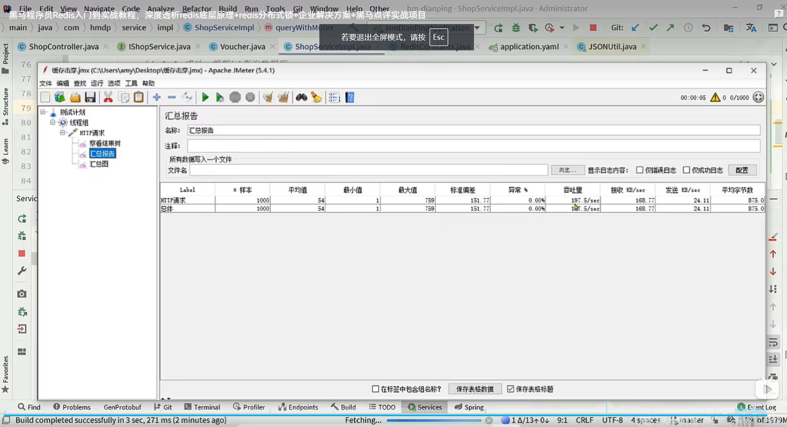Enable successes-only log checkbox (仅成功日志)
The width and height of the screenshot is (787, 427).
(x=686, y=170)
